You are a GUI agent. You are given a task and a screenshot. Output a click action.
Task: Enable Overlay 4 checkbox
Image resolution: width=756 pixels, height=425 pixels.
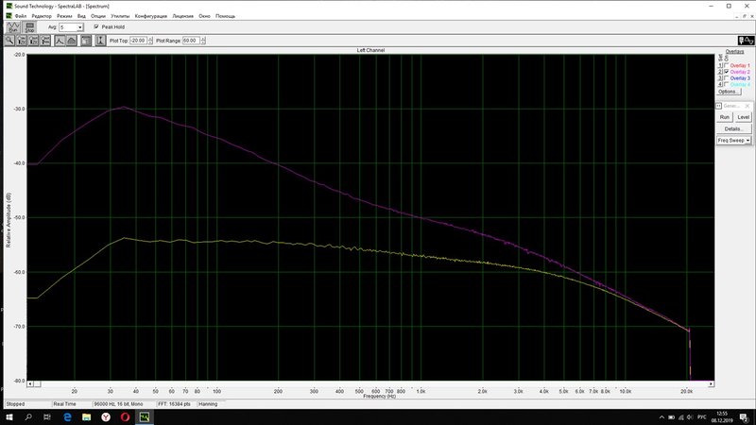pos(727,84)
